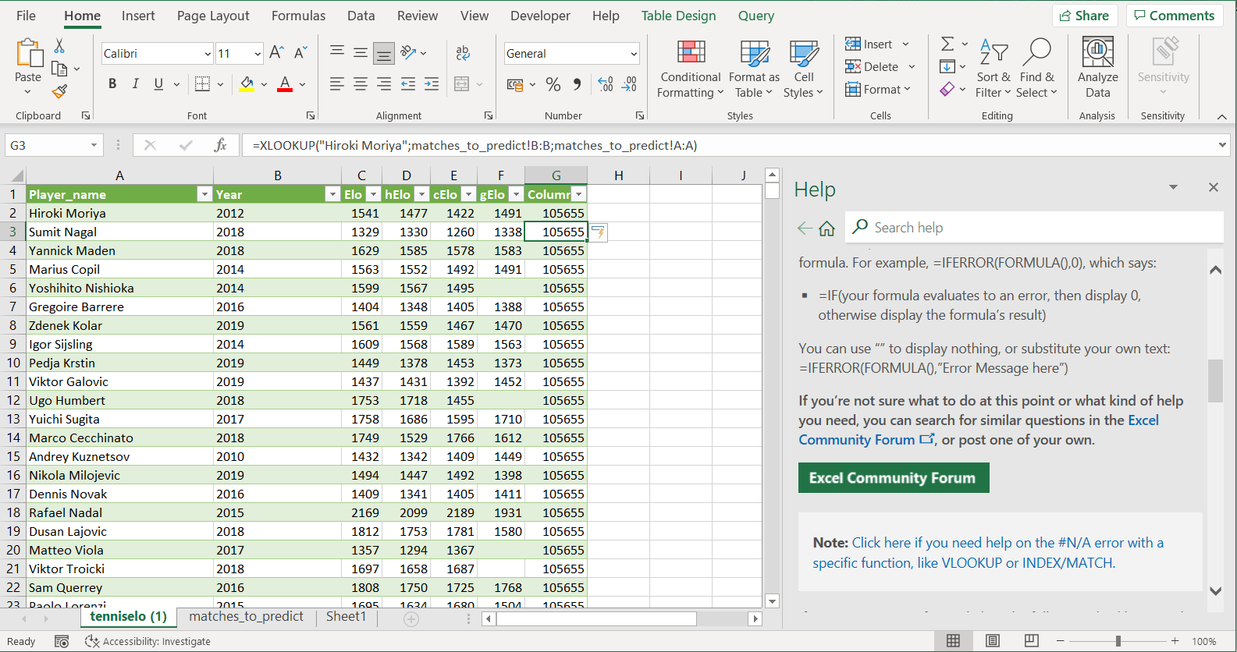Open the font size dropdown
1237x652 pixels.
[x=258, y=54]
